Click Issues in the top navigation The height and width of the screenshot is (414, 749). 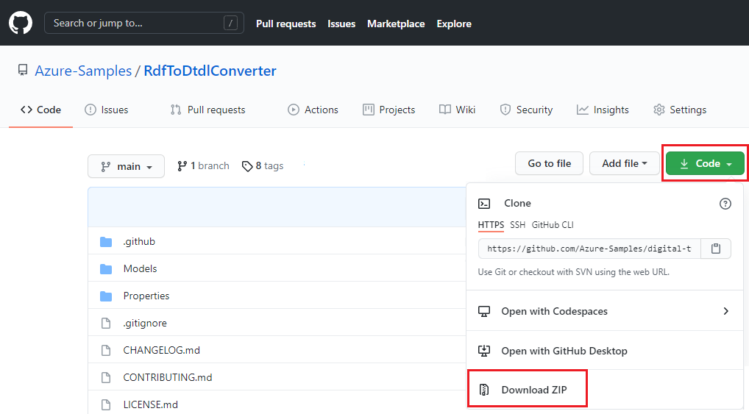(341, 24)
